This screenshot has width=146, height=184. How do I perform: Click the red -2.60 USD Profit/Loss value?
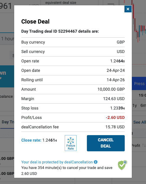(x=115, y=117)
